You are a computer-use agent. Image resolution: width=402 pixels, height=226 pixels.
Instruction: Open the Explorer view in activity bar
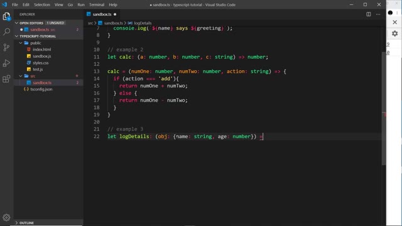6,16
